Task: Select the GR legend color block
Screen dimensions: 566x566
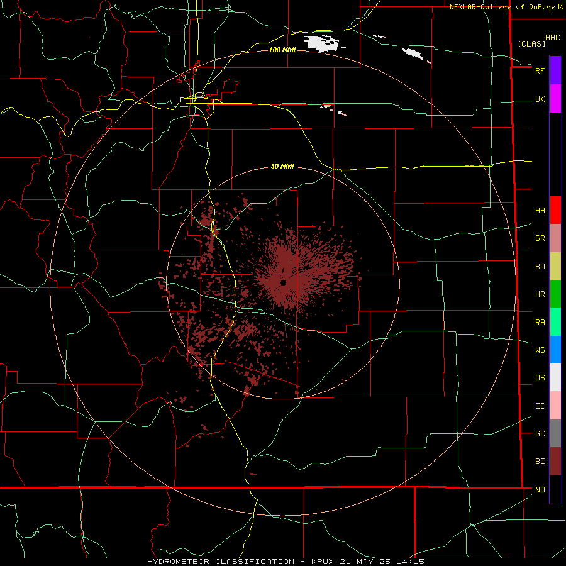Action: pos(555,238)
